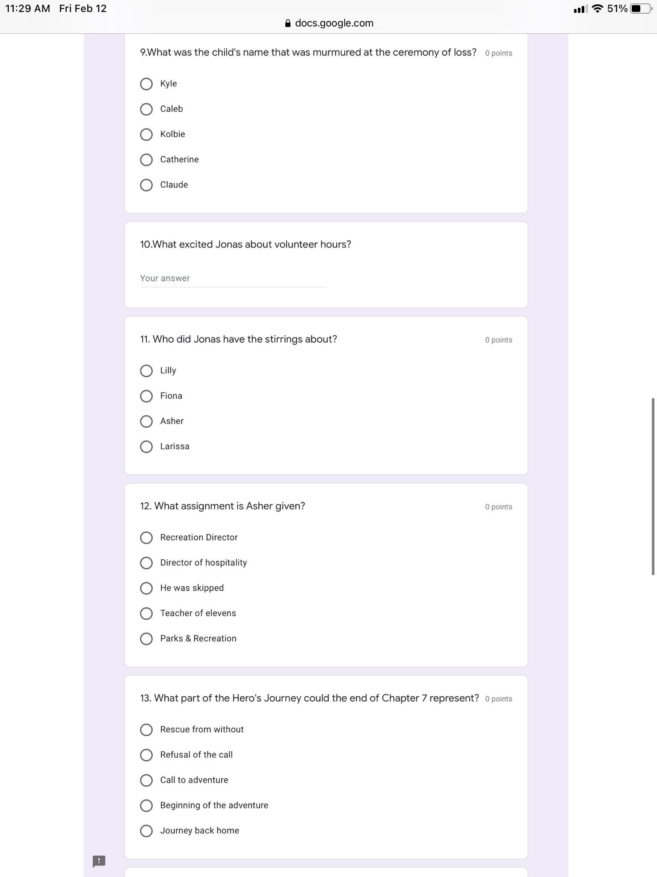
Task: Tap the battery icon in status bar
Action: tap(639, 9)
